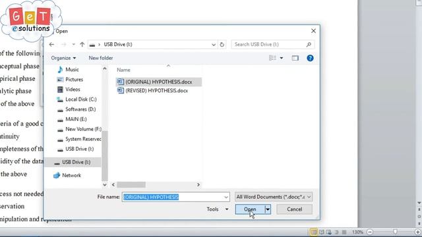422x237 pixels.
Task: Select (ORIGINAL) HYPOTHESIS.docx file
Action: (x=159, y=82)
